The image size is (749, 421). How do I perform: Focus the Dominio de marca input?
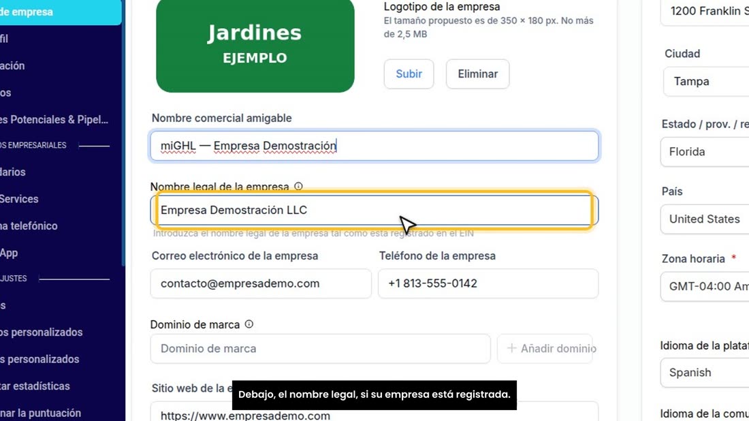[320, 348]
